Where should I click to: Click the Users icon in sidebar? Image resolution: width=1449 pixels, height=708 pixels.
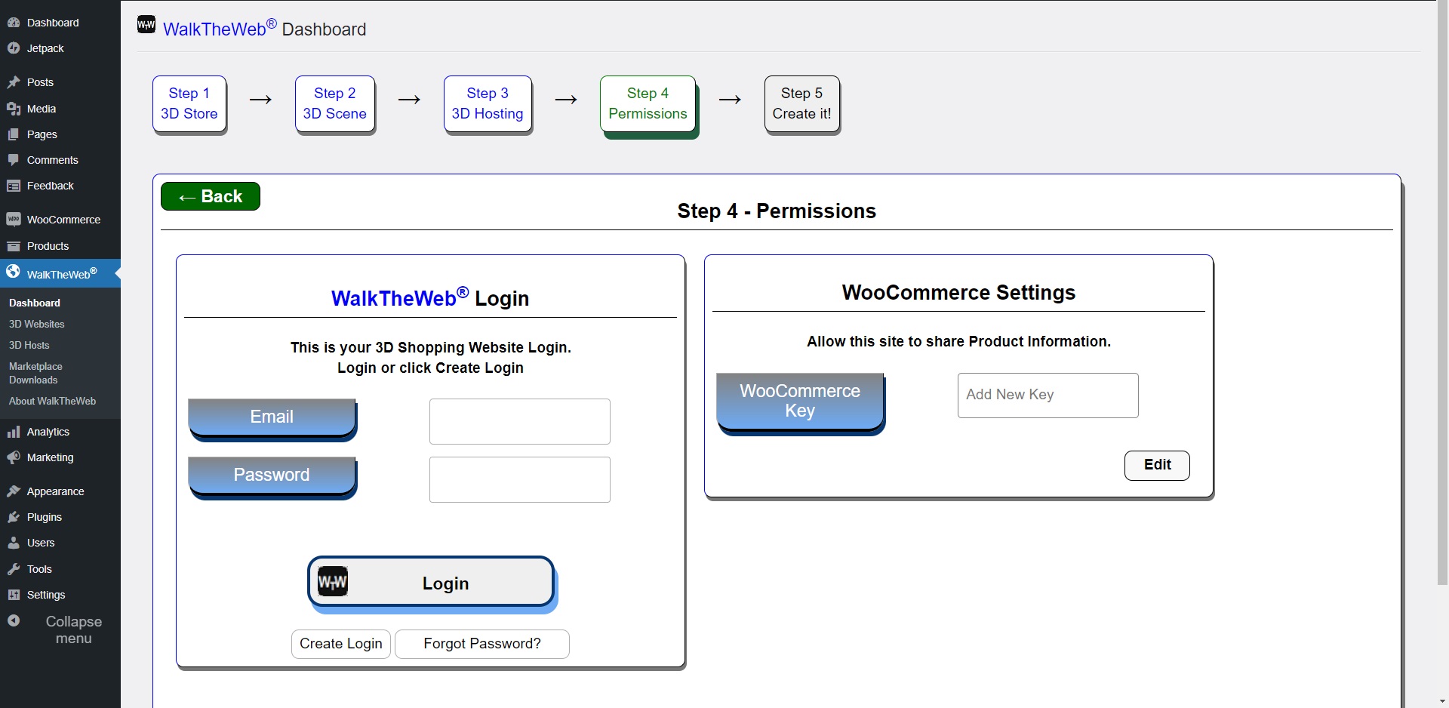tap(14, 543)
